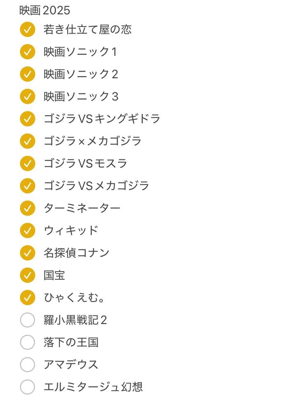Toggle the ターミネーター checkmark
The width and height of the screenshot is (289, 412).
pyautogui.click(x=27, y=208)
